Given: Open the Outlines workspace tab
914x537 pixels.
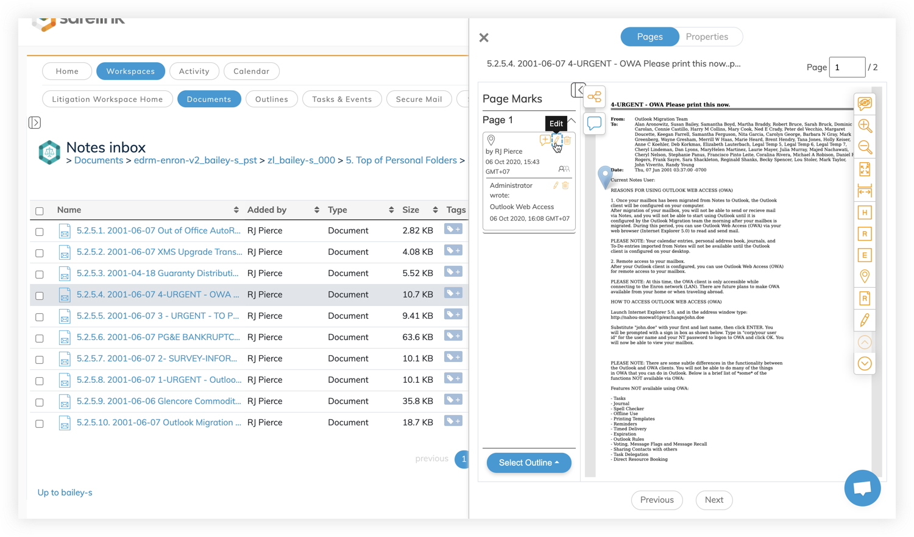Looking at the screenshot, I should pyautogui.click(x=272, y=99).
